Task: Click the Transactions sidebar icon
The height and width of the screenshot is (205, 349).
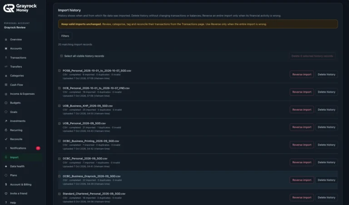Action: click(6, 58)
